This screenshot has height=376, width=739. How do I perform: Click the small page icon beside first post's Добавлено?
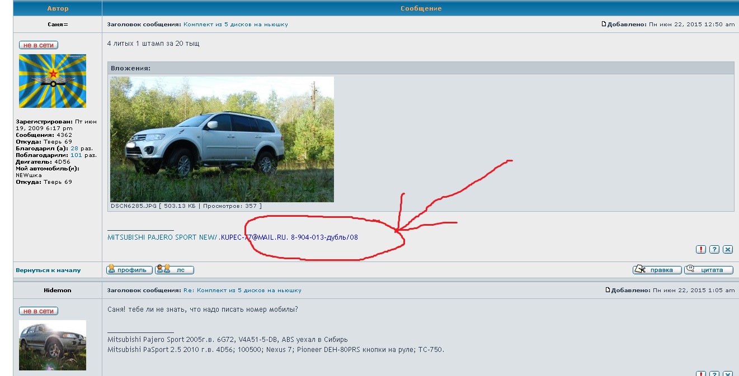(x=604, y=24)
